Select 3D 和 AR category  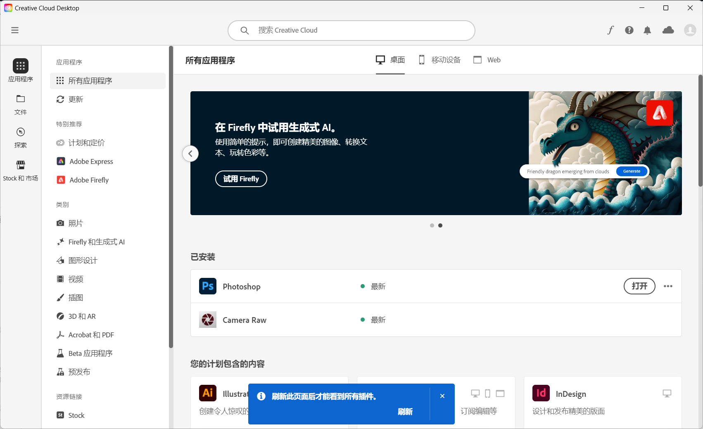[108, 316]
